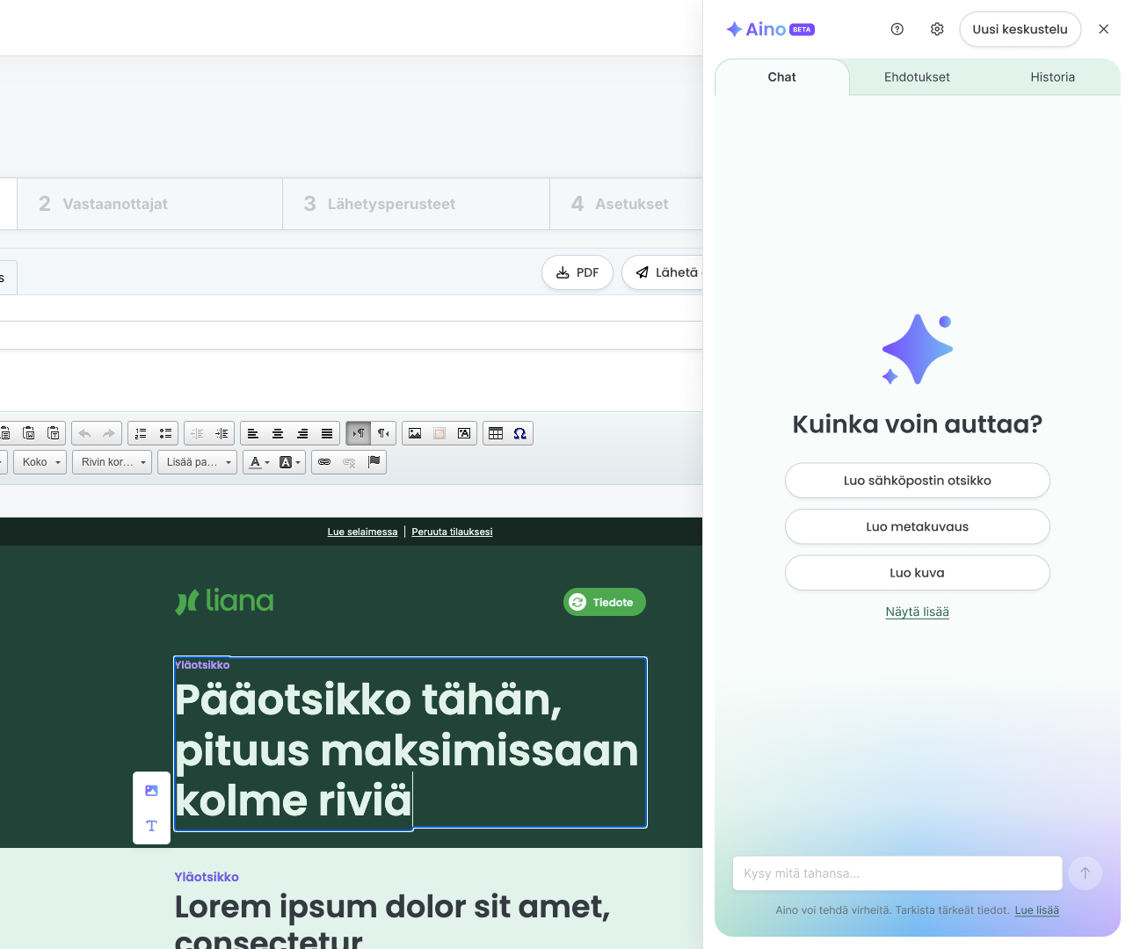Open Aino settings gear icon

[937, 29]
